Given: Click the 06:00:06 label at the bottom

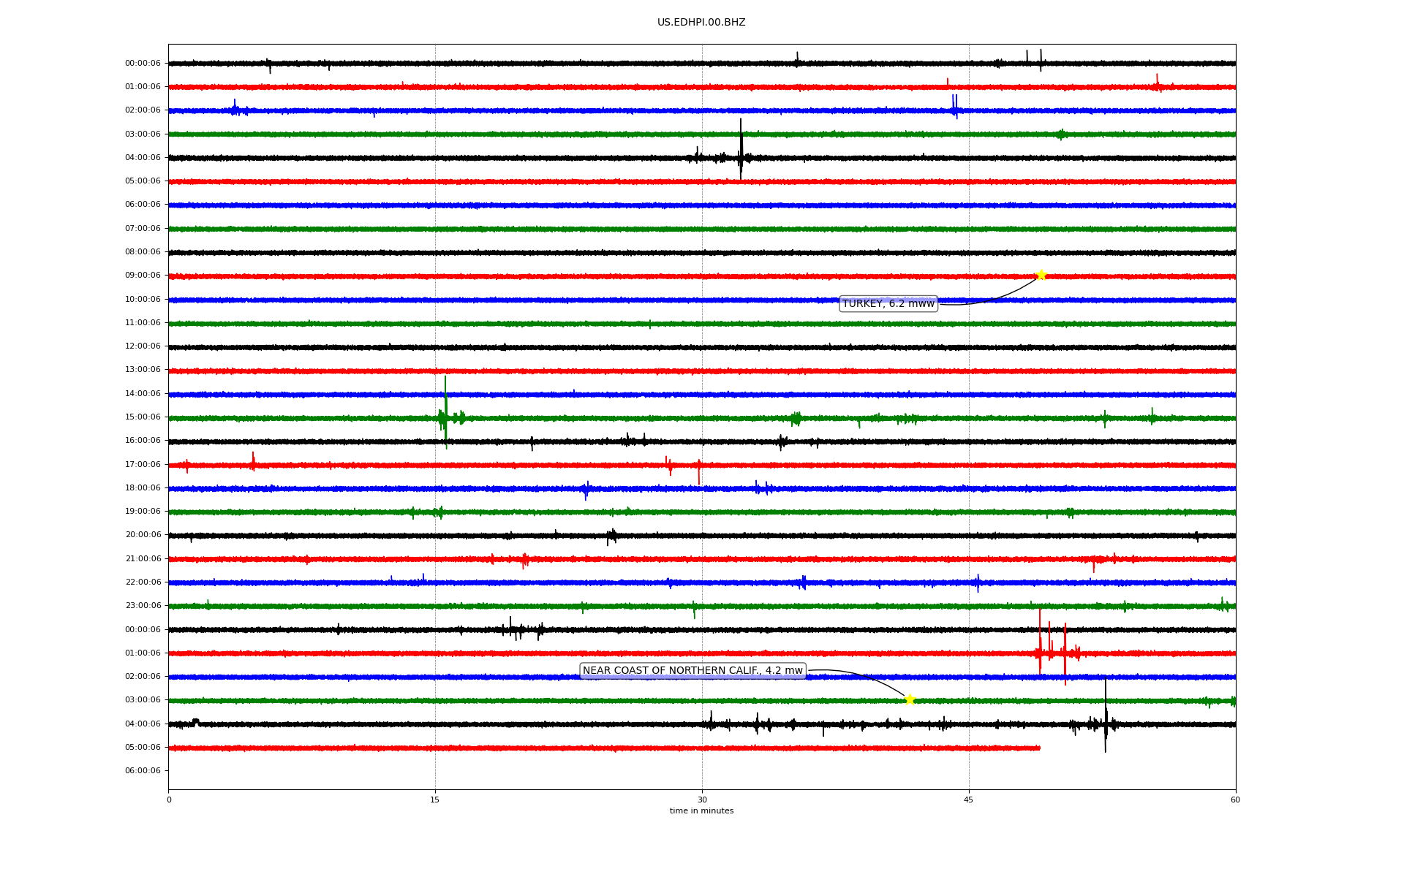Looking at the screenshot, I should [143, 770].
